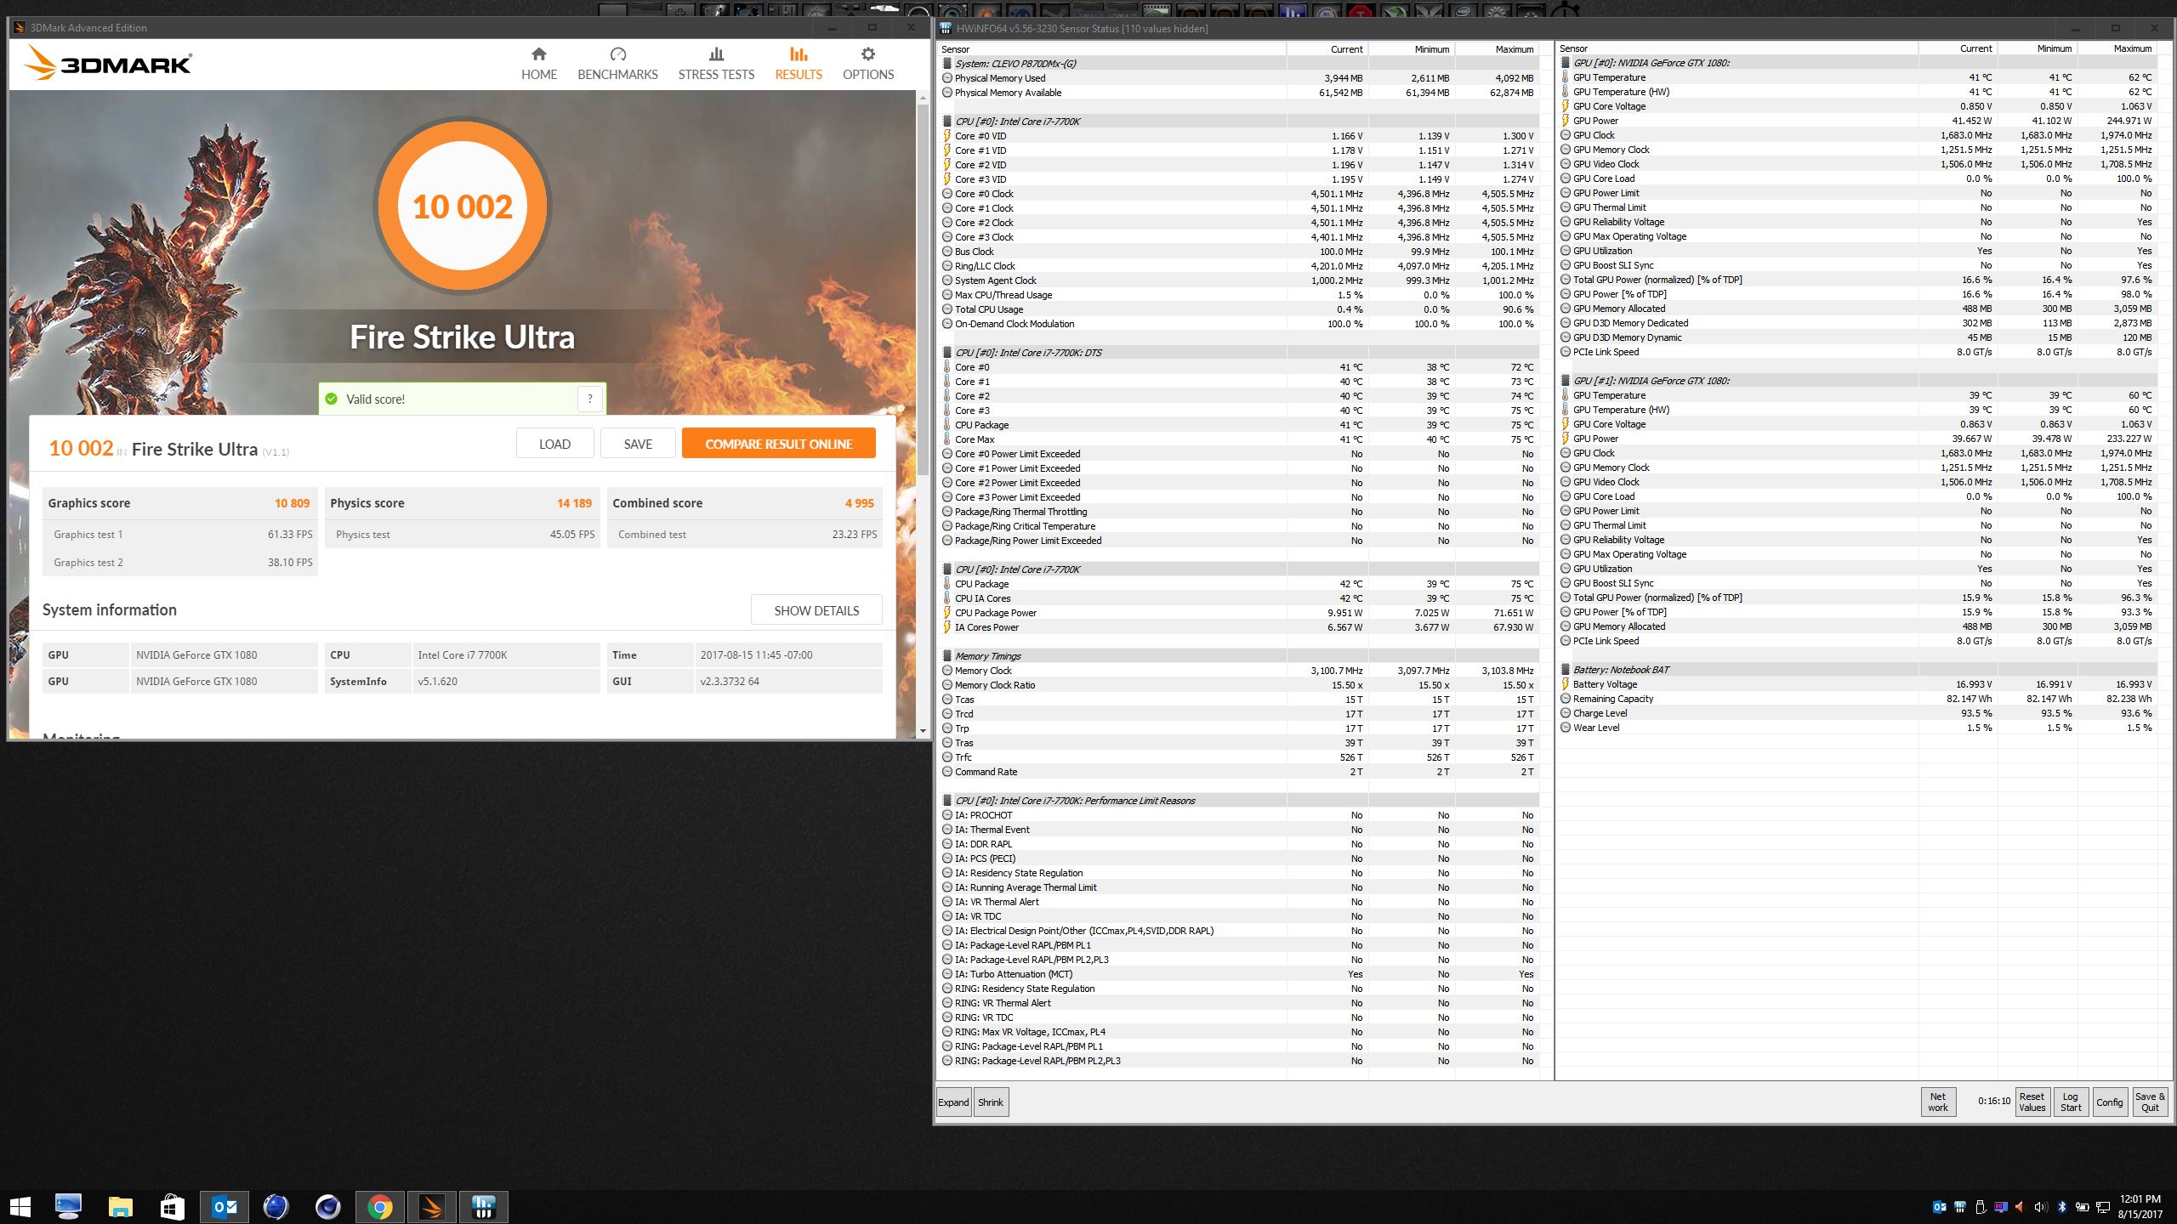
Task: Click the SAVE result button
Action: (x=638, y=444)
